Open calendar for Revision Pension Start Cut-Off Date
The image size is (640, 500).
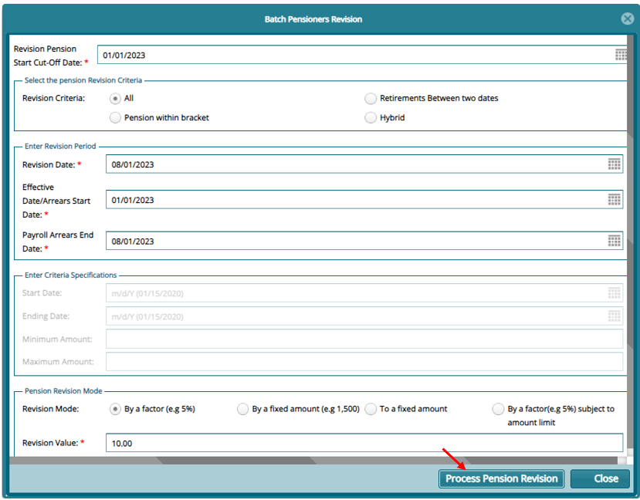(621, 55)
